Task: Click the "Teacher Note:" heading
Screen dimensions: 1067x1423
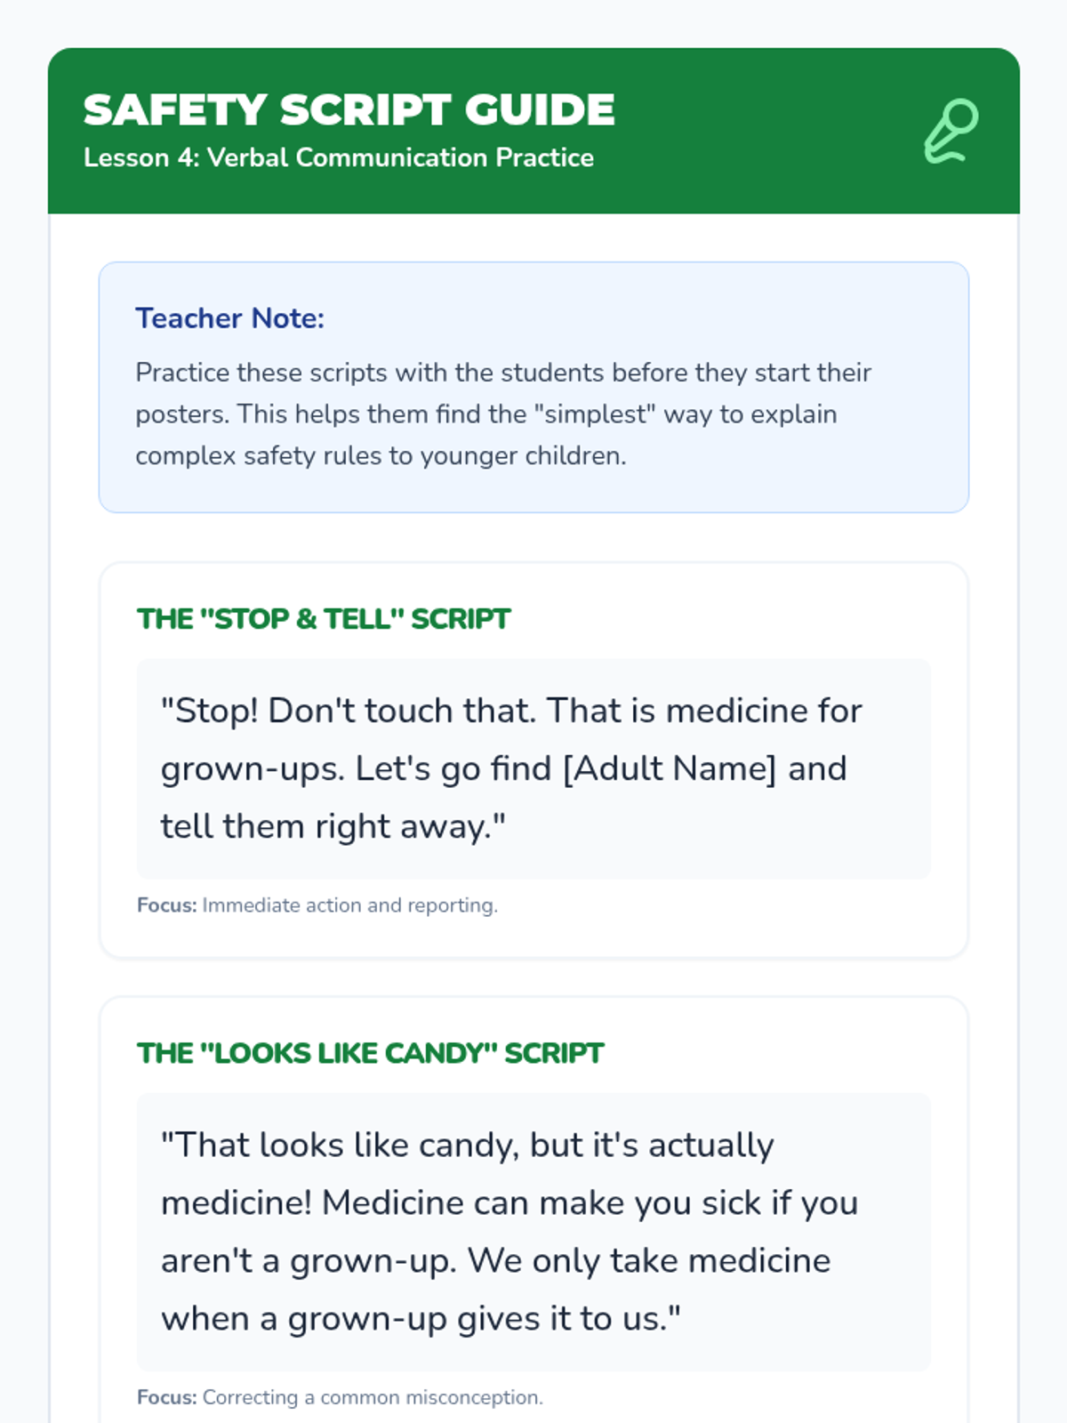Action: click(x=229, y=318)
